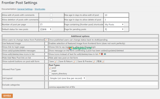Check Show link to login page
This screenshot has width=160, height=99.
point(46,47)
